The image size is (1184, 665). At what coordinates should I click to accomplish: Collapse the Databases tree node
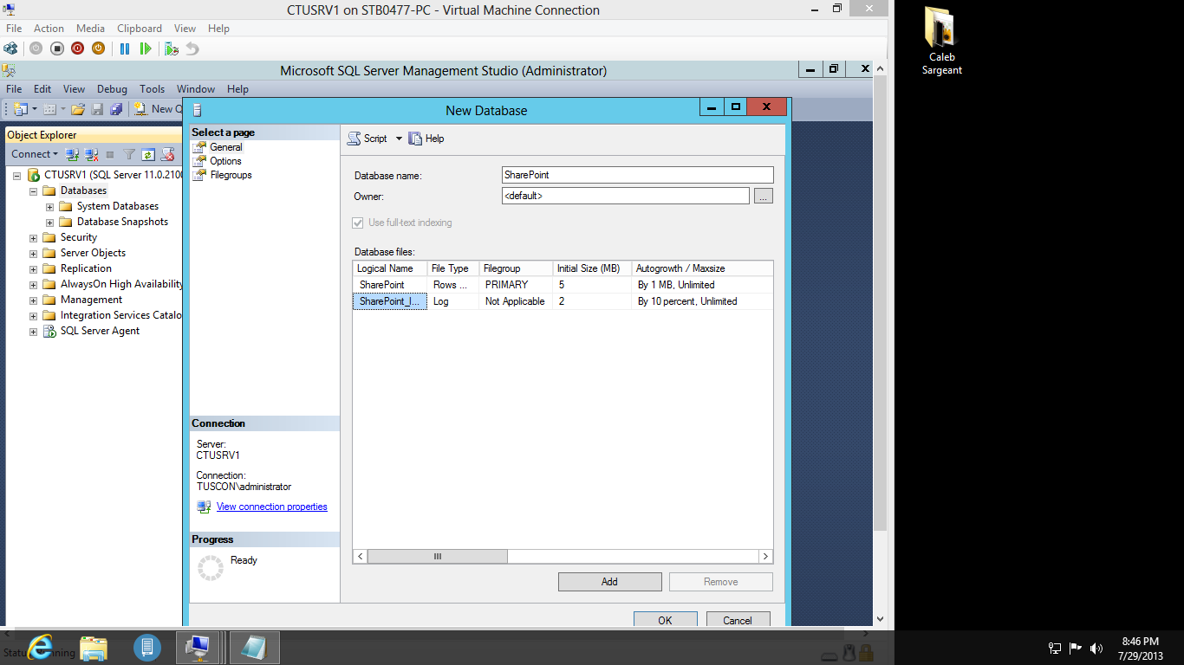pos(33,190)
